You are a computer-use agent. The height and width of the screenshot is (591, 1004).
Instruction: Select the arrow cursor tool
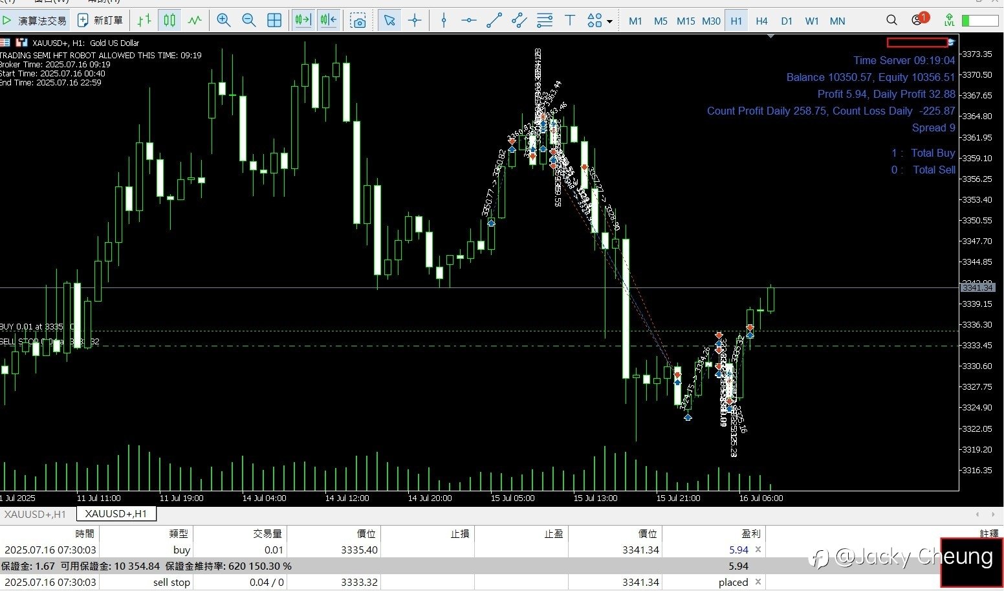pos(389,21)
